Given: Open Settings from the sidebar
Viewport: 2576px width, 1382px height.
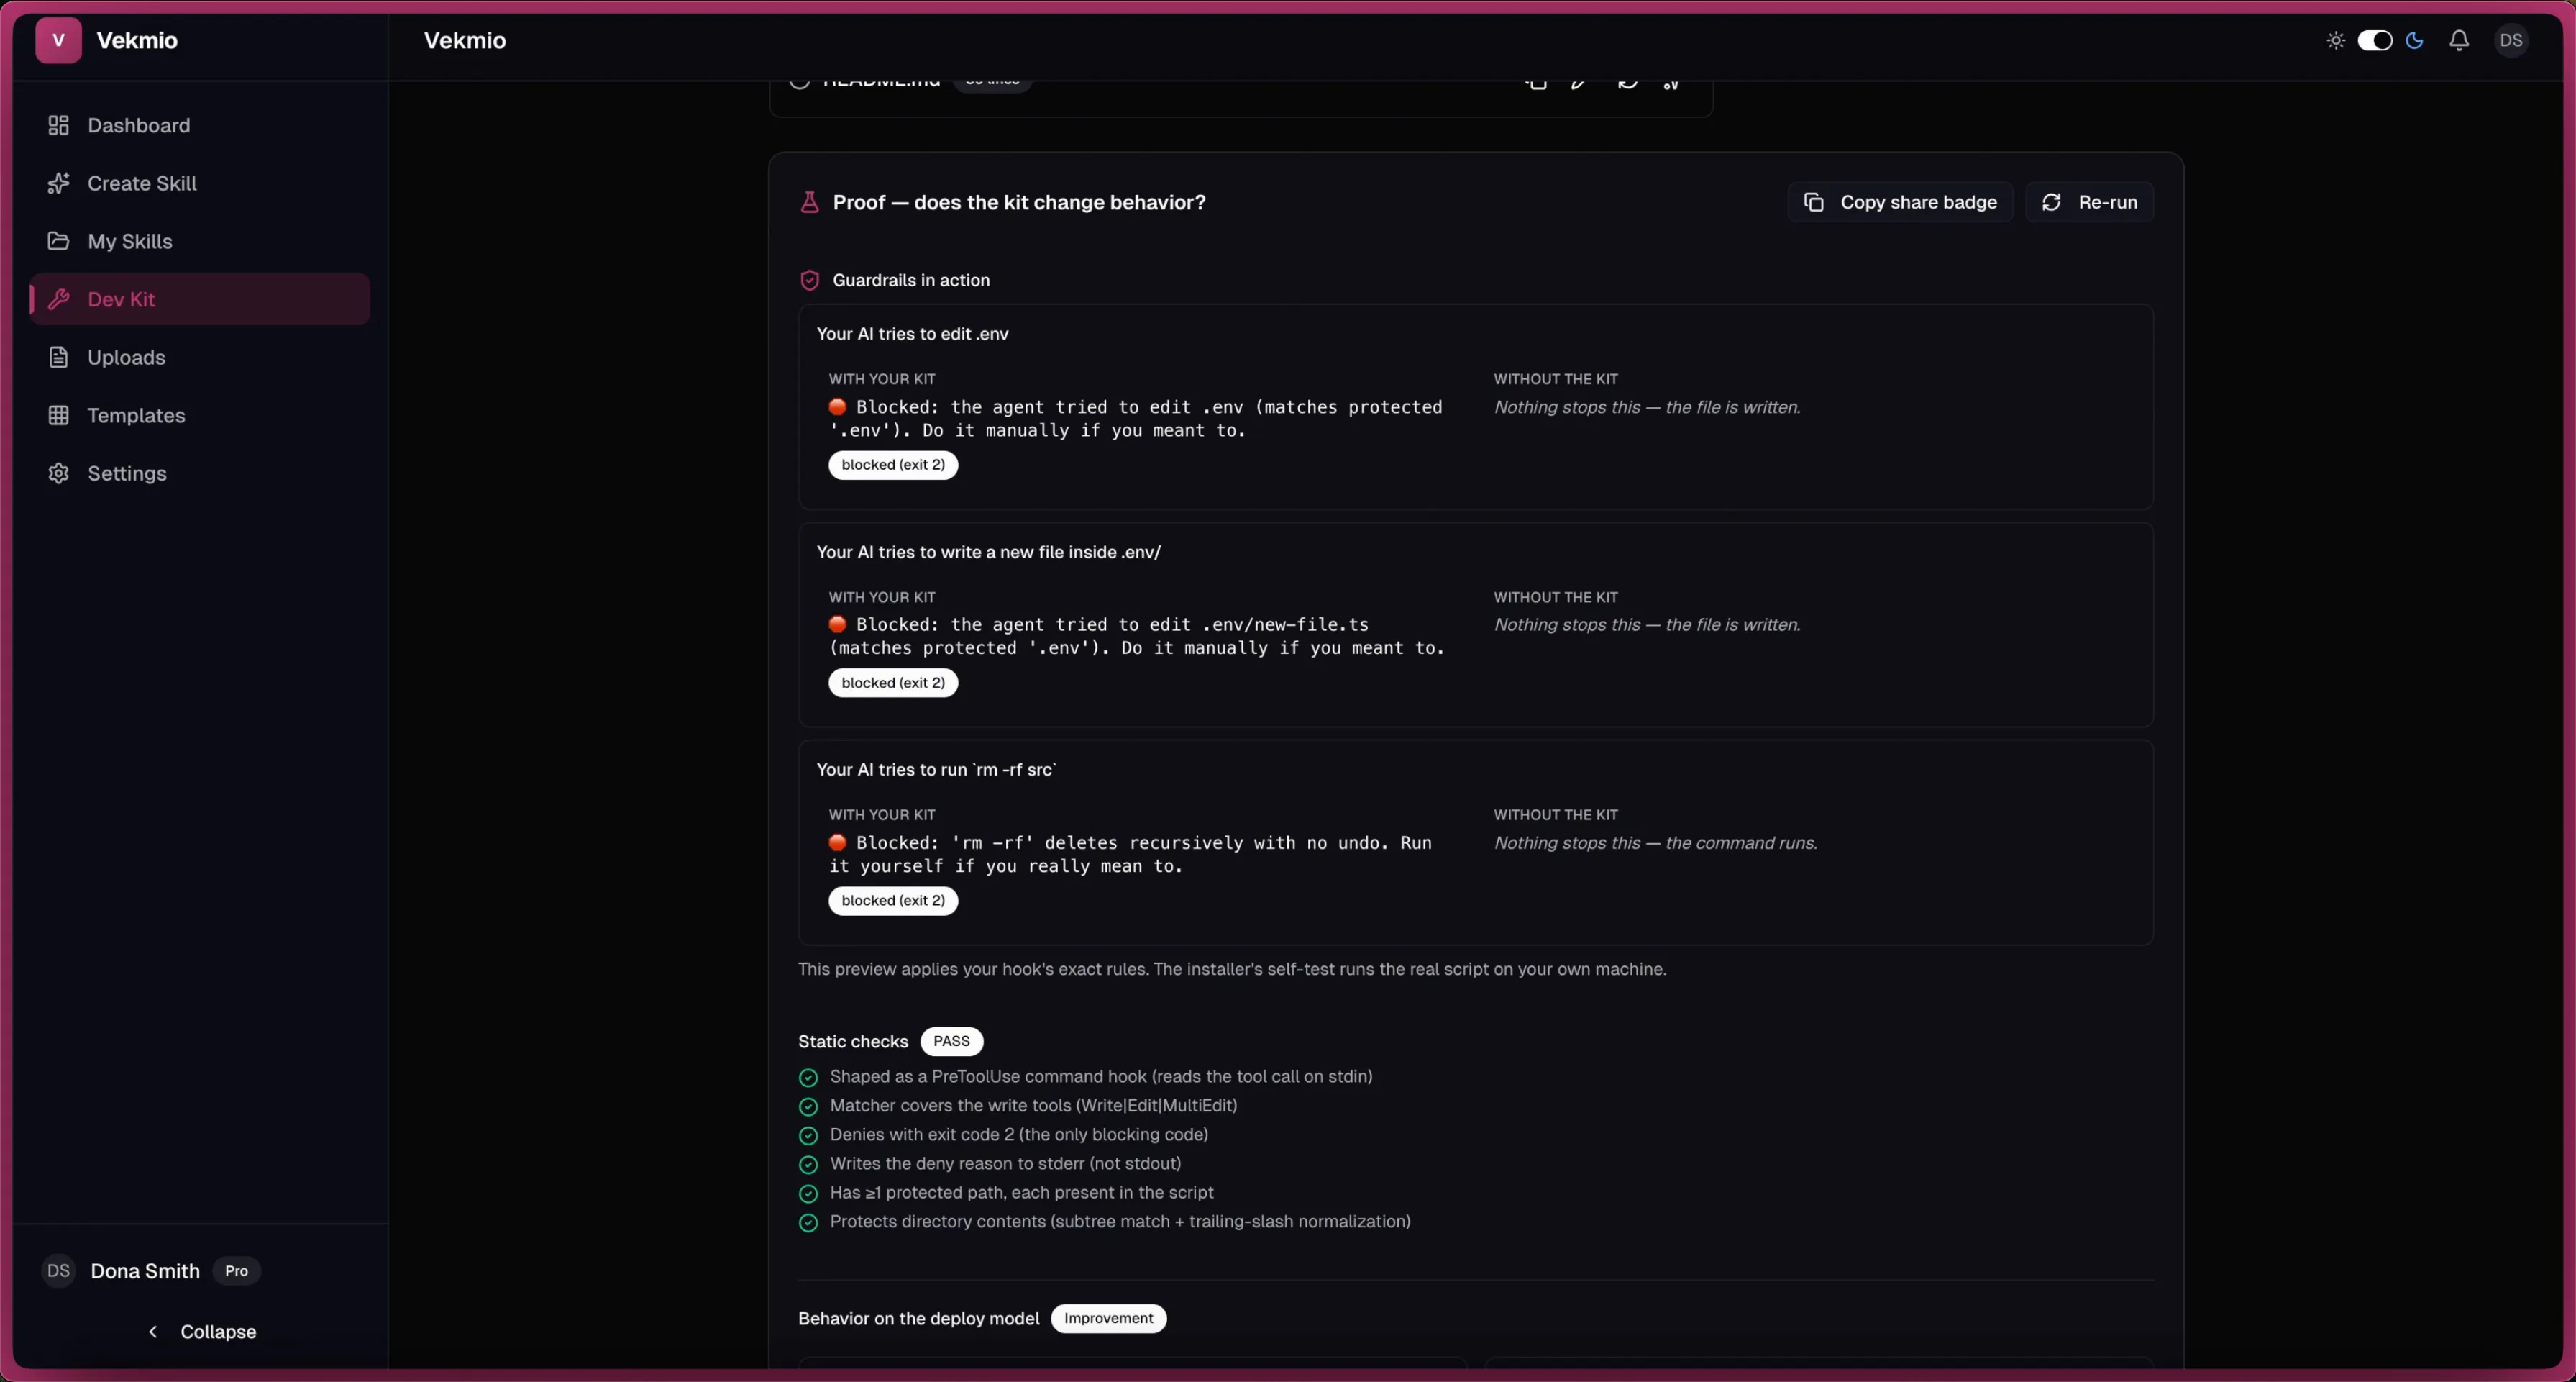Looking at the screenshot, I should coord(200,473).
